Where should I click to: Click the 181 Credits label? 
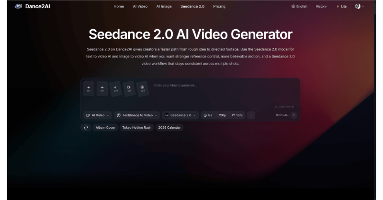[282, 115]
